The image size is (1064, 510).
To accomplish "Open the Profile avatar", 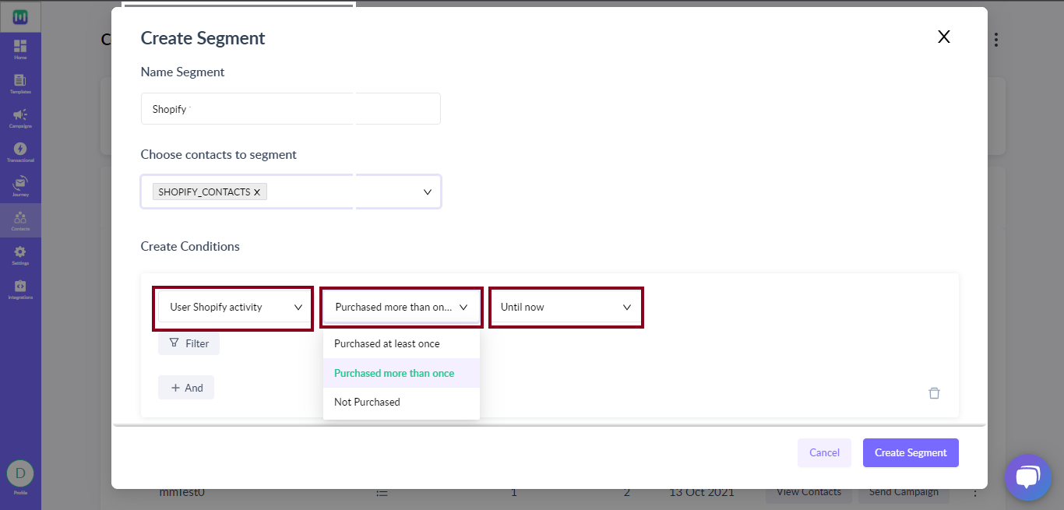I will [x=20, y=473].
